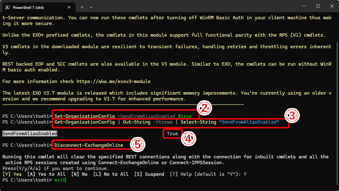Maximize the terminal window
Image resolution: width=339 pixels, height=191 pixels.
[x=318, y=6]
